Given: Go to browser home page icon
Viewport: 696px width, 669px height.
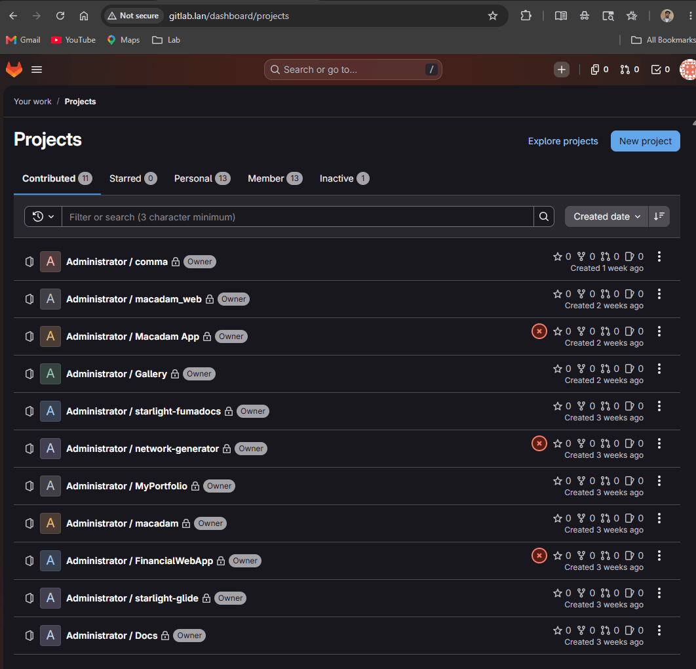Looking at the screenshot, I should click(84, 16).
